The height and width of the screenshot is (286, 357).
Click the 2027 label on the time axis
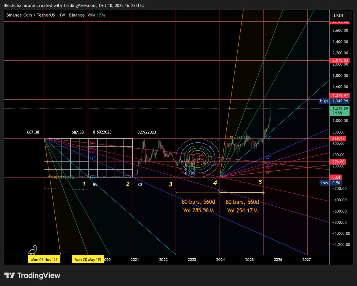(x=306, y=260)
